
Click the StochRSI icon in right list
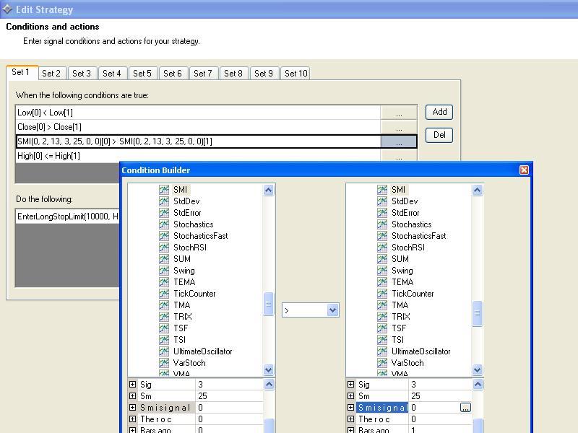click(x=382, y=248)
